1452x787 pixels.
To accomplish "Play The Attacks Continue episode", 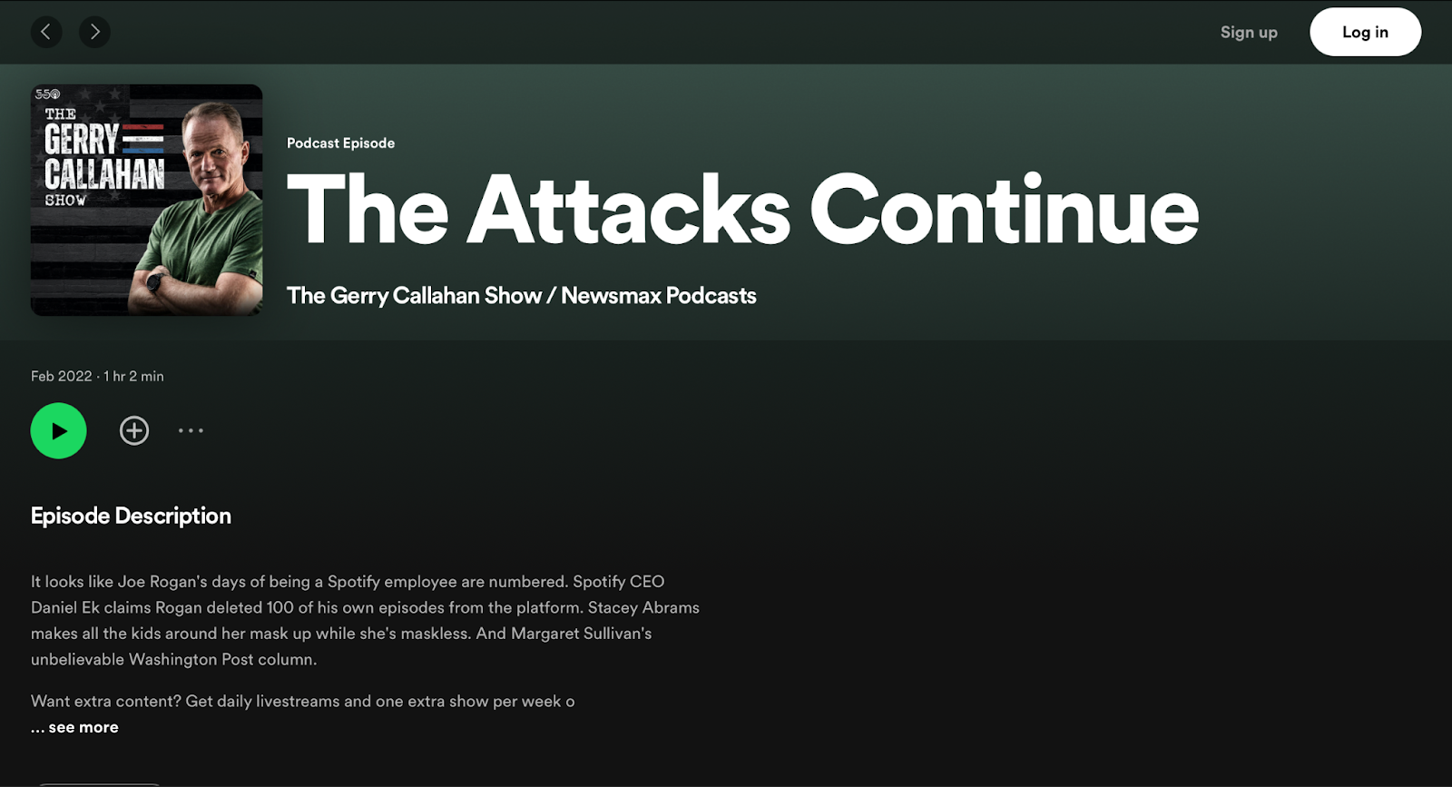I will pos(59,430).
